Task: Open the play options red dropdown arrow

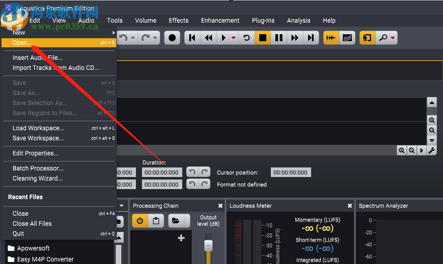Action: (234, 38)
